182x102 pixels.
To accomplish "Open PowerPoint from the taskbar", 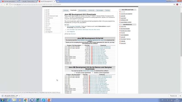I will 49,100.
